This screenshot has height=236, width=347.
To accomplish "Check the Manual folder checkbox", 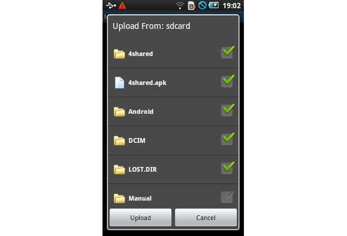I will [x=227, y=197].
